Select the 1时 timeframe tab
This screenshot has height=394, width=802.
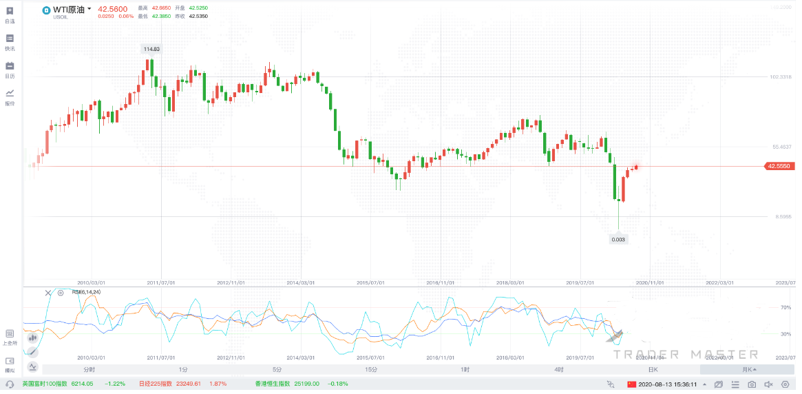pos(465,369)
